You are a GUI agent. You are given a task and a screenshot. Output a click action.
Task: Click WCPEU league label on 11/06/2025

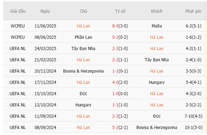18,26
